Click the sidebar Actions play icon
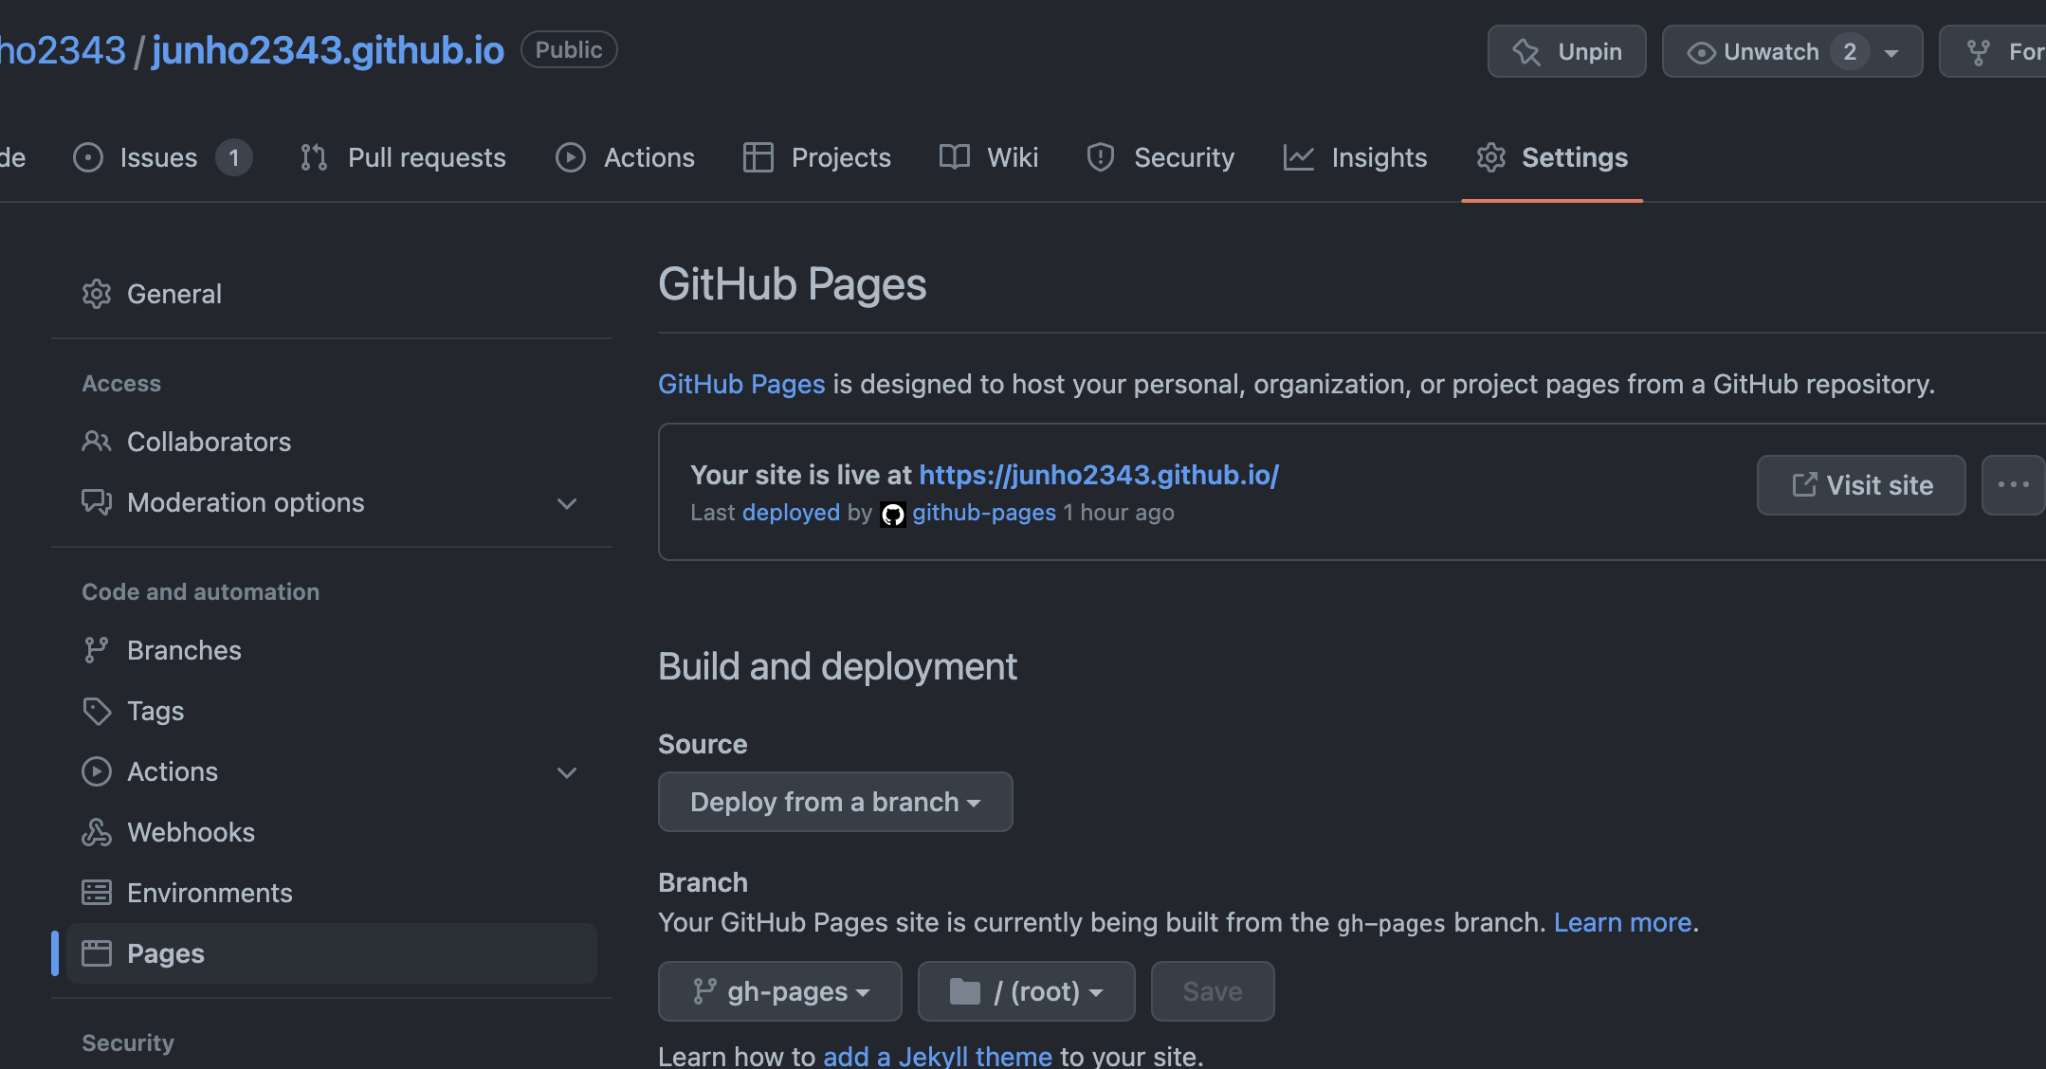Image resolution: width=2046 pixels, height=1069 pixels. 97,771
